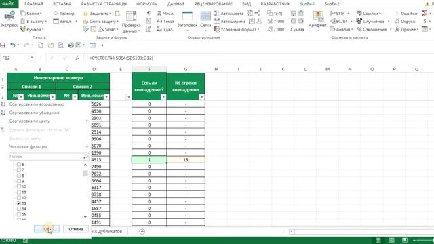Click the *1000 multiply button
This screenshot has width=434, height=244.
pos(276,21)
